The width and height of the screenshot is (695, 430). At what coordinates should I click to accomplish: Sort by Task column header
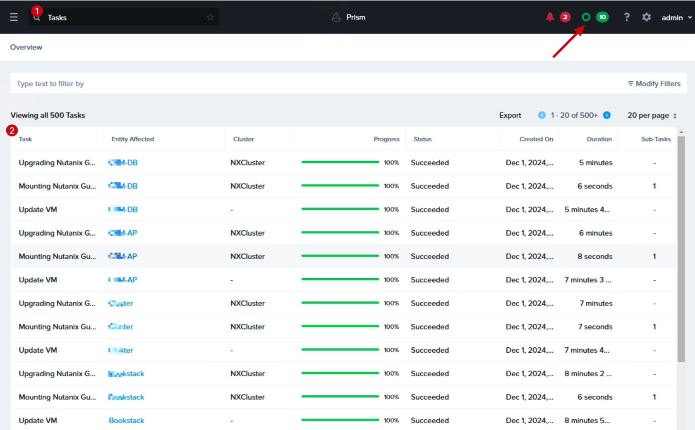coord(25,139)
